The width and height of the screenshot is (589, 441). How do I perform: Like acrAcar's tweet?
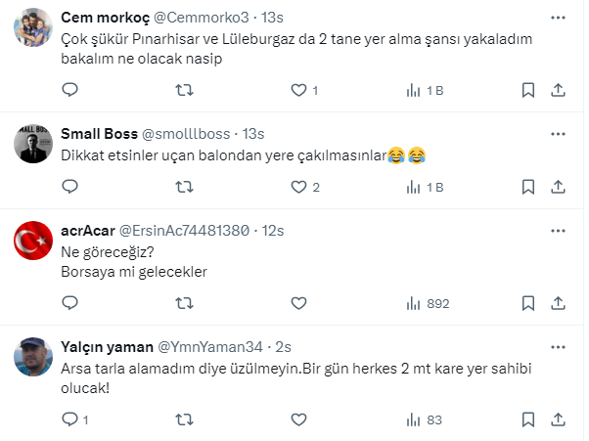point(298,303)
